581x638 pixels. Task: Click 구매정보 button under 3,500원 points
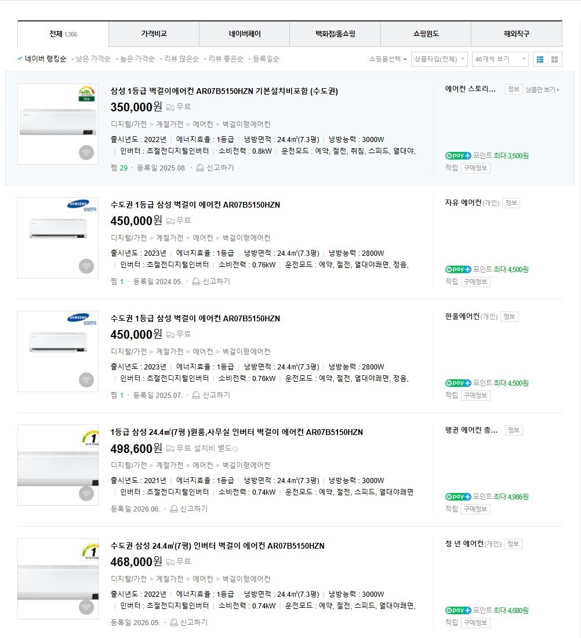475,168
